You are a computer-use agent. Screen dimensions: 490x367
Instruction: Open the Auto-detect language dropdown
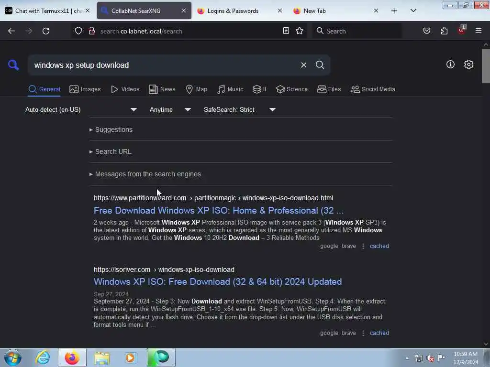tap(81, 109)
